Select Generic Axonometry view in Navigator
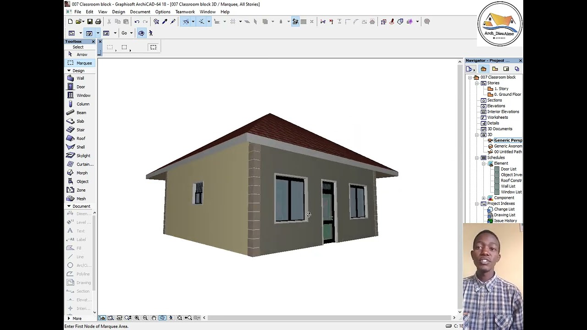The height and width of the screenshot is (330, 587). [x=505, y=146]
